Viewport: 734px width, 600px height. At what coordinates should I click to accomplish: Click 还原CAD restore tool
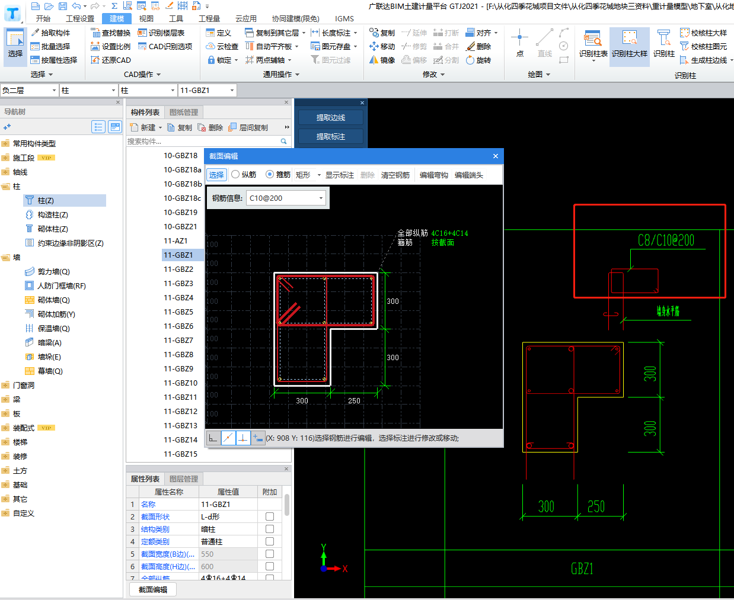111,60
